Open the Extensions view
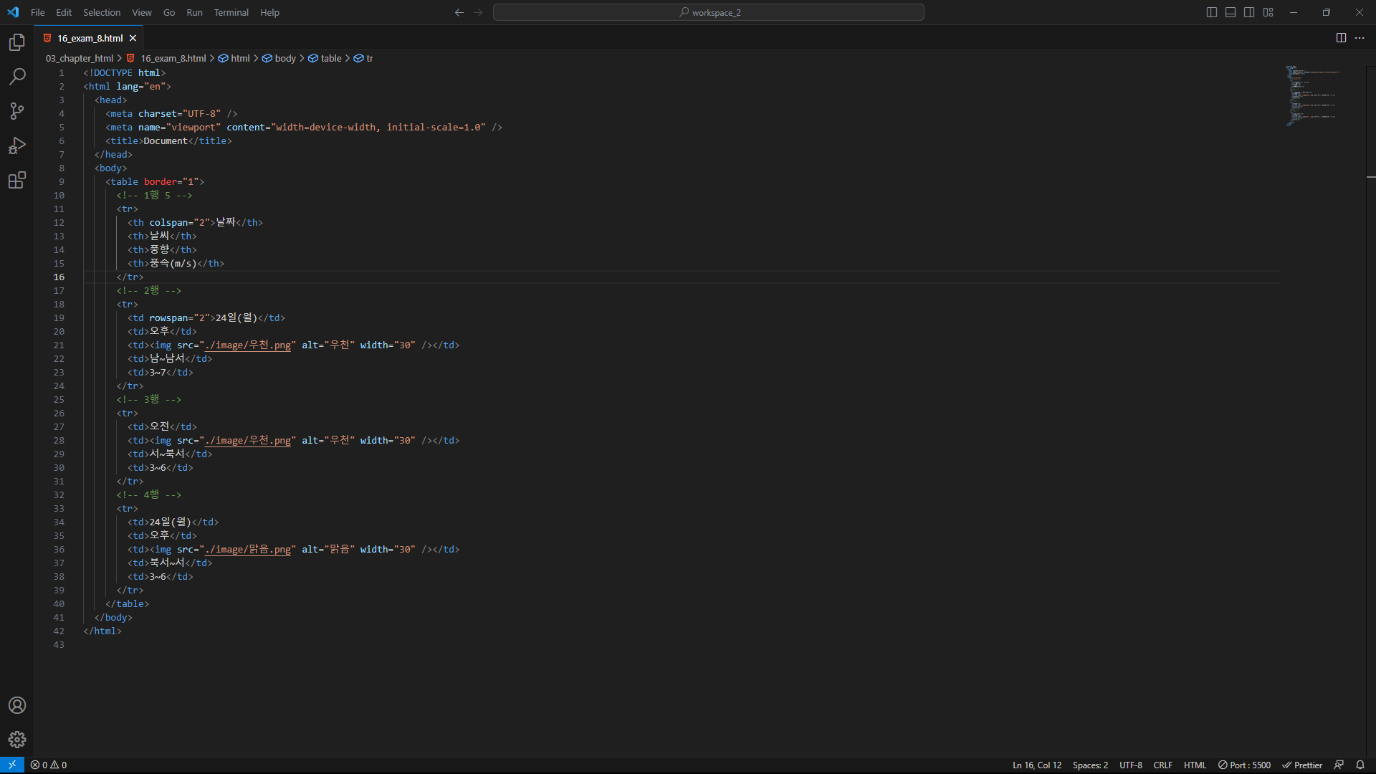 pos(17,180)
